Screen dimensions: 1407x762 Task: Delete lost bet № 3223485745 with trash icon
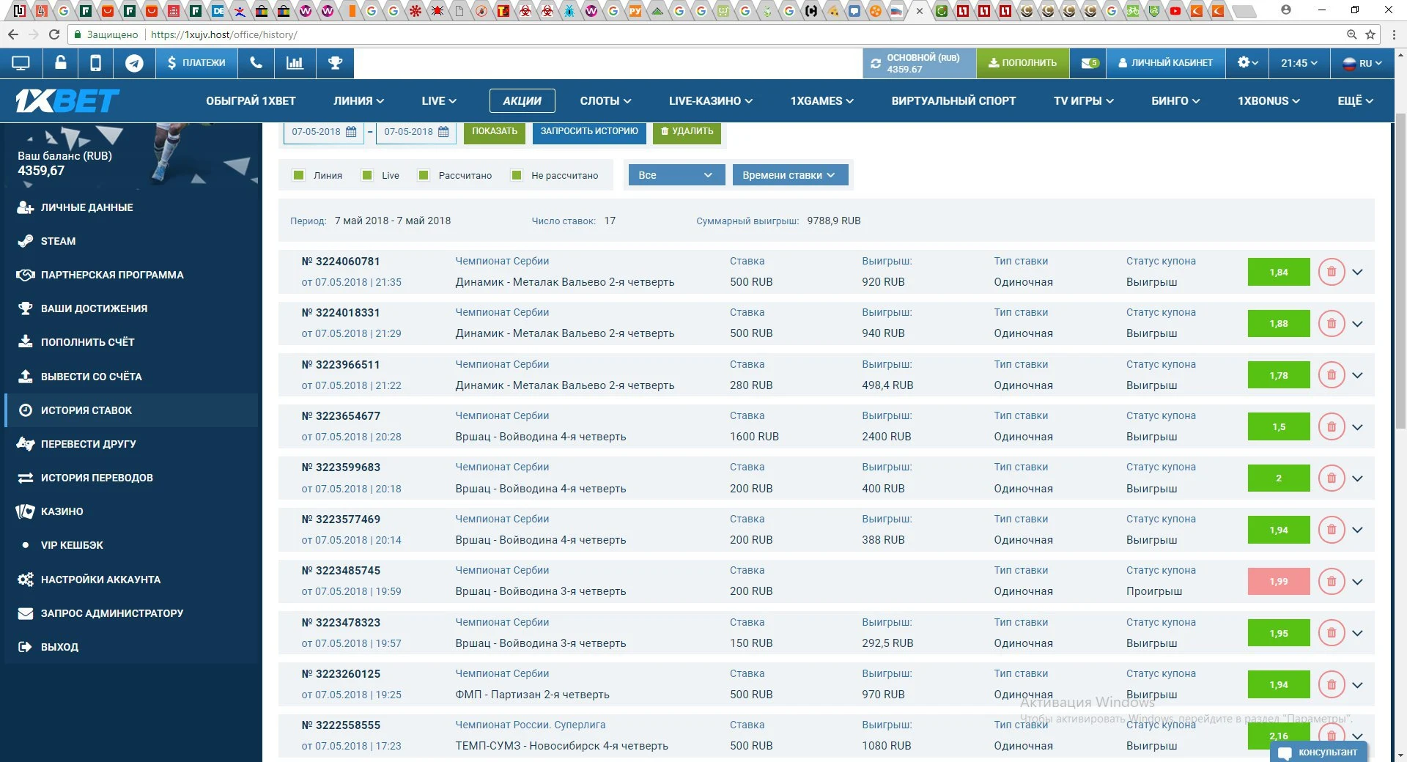1332,581
